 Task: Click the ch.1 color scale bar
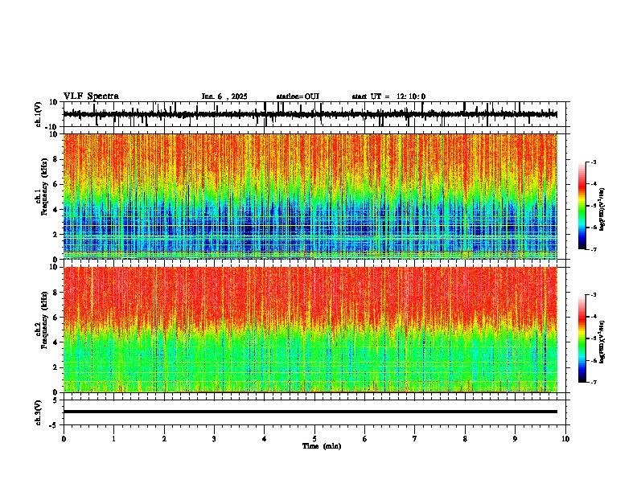[582, 206]
